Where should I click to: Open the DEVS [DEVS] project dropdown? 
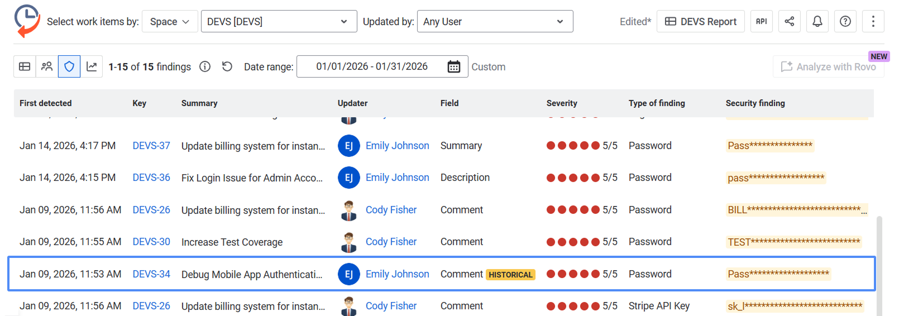point(279,21)
